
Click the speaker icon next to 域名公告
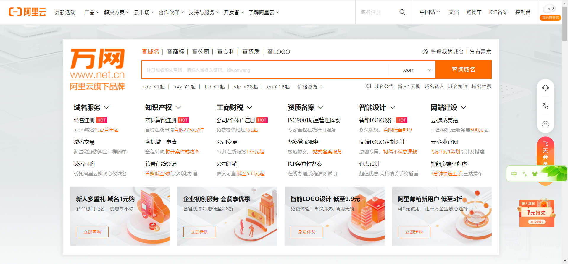(x=368, y=86)
